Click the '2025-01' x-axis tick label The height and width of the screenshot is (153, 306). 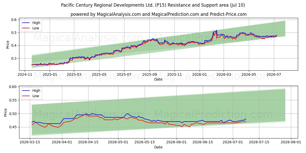coord(49,74)
